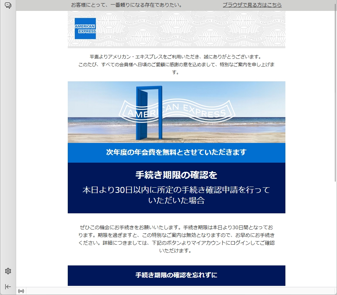Select the 手続き期限の確認を heading
Screen dimensions: 337x295
coord(176,175)
